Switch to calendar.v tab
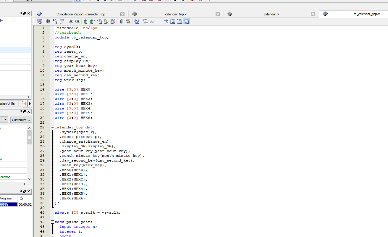Screen dimensions: 388x237 tap(271, 14)
